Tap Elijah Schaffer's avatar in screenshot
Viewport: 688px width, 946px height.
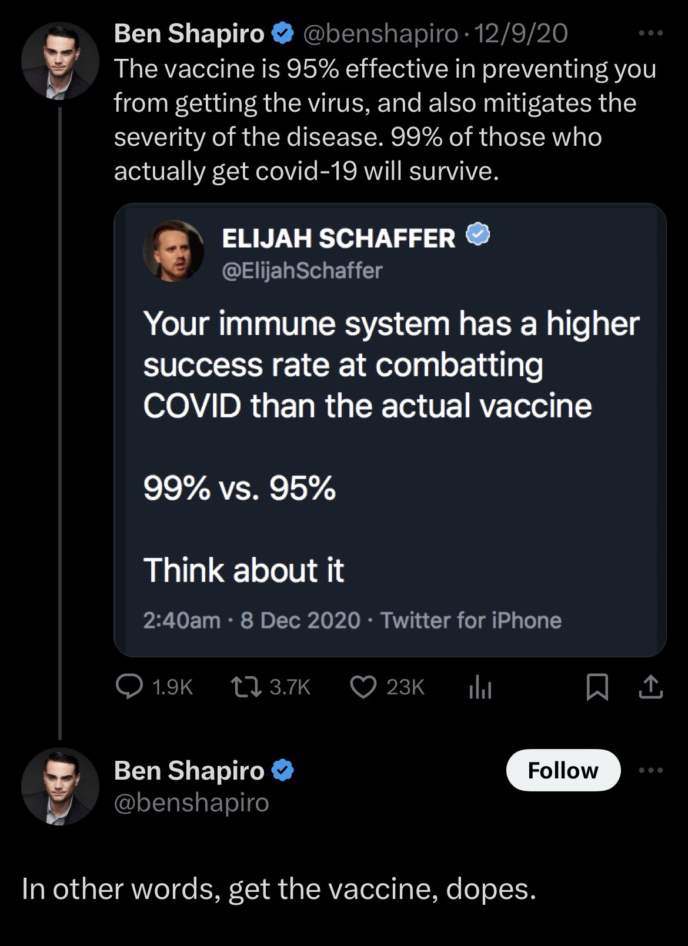(173, 251)
